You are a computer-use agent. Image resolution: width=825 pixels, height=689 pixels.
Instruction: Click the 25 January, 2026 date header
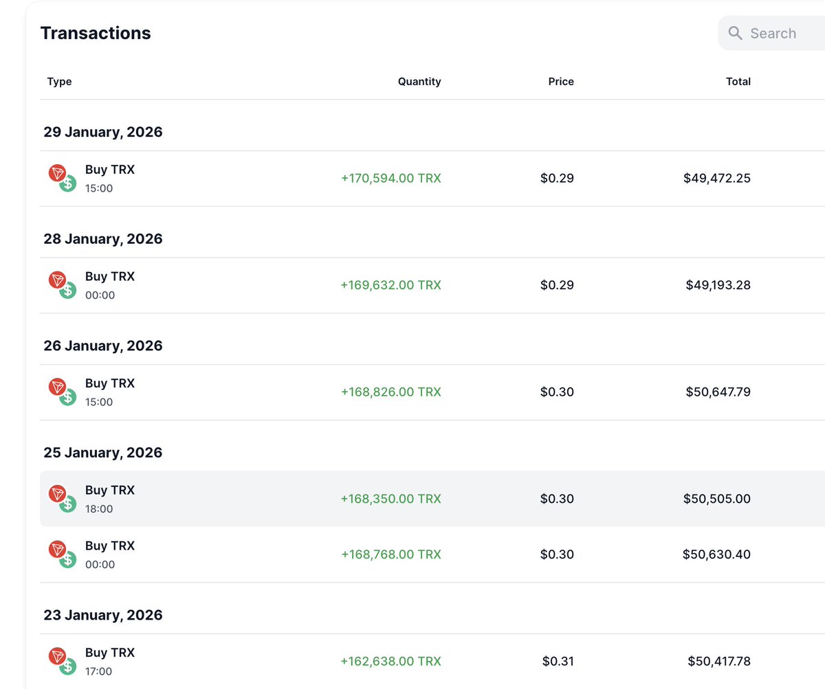(x=103, y=453)
